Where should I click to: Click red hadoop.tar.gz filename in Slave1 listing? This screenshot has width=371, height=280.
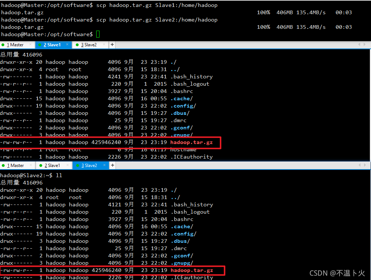click(191, 142)
